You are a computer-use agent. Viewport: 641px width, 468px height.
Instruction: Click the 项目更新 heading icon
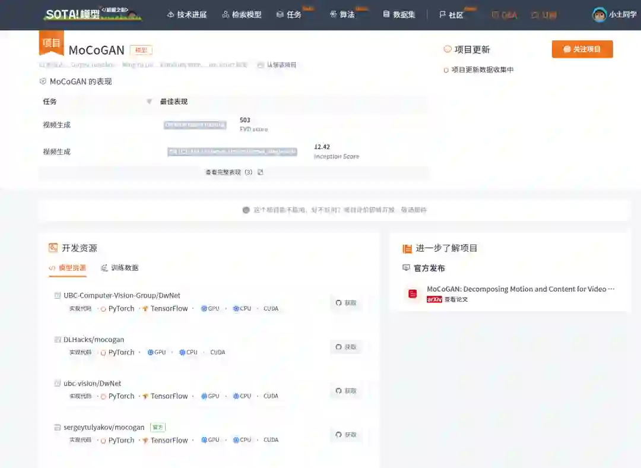pos(448,49)
